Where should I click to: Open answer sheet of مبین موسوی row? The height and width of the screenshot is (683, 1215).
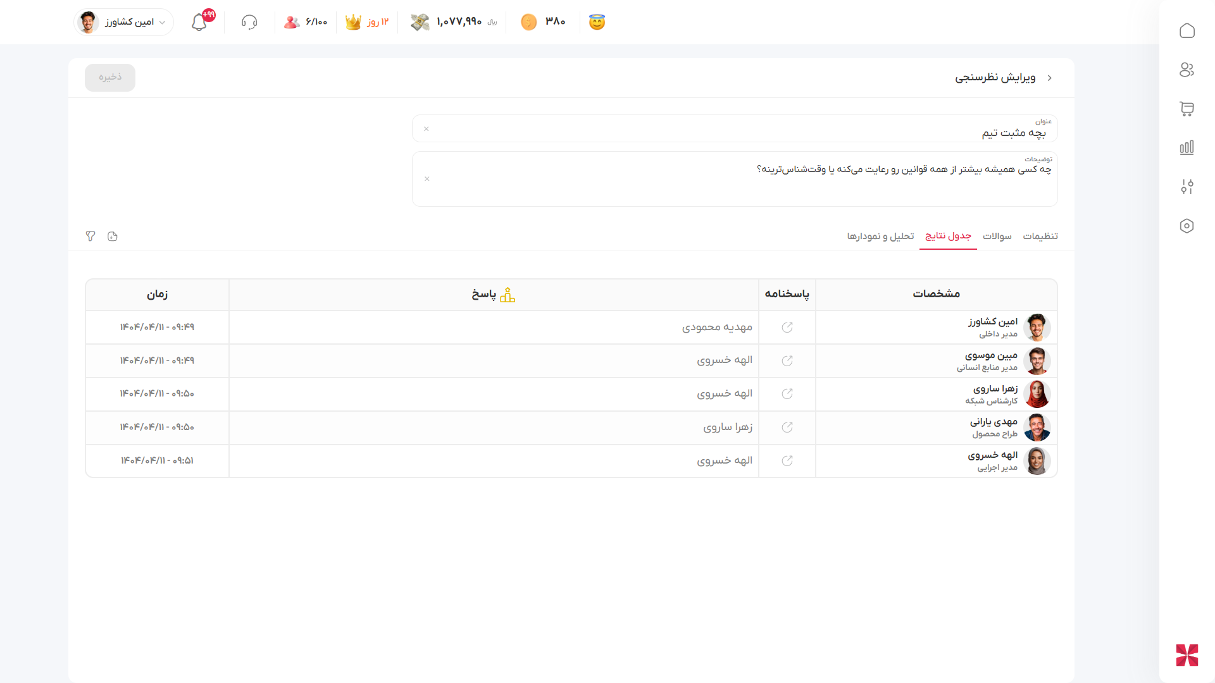787,360
